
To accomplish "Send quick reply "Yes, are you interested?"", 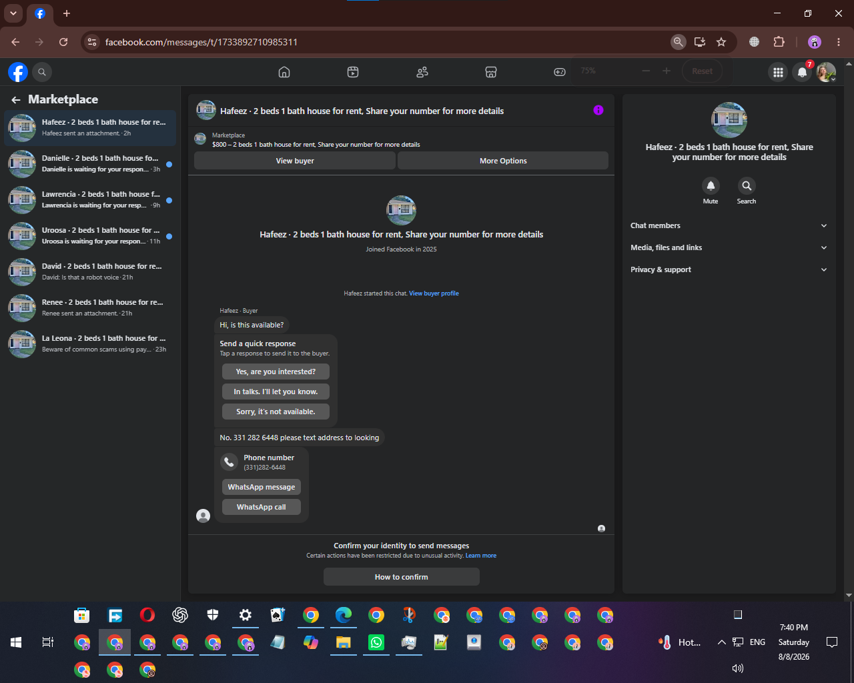I will tap(276, 372).
